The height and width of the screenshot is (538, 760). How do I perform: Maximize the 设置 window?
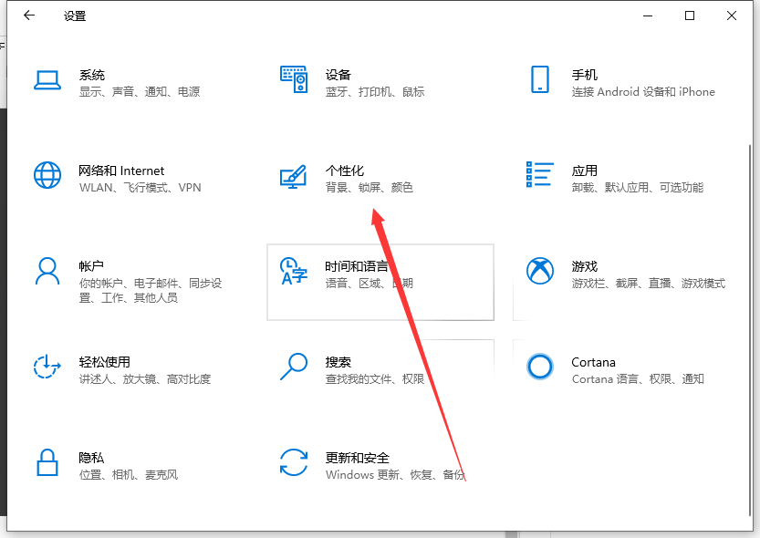(x=690, y=16)
